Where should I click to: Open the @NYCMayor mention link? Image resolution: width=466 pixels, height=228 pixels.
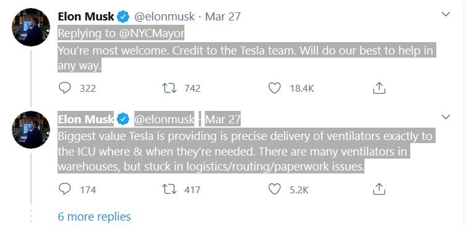[152, 33]
